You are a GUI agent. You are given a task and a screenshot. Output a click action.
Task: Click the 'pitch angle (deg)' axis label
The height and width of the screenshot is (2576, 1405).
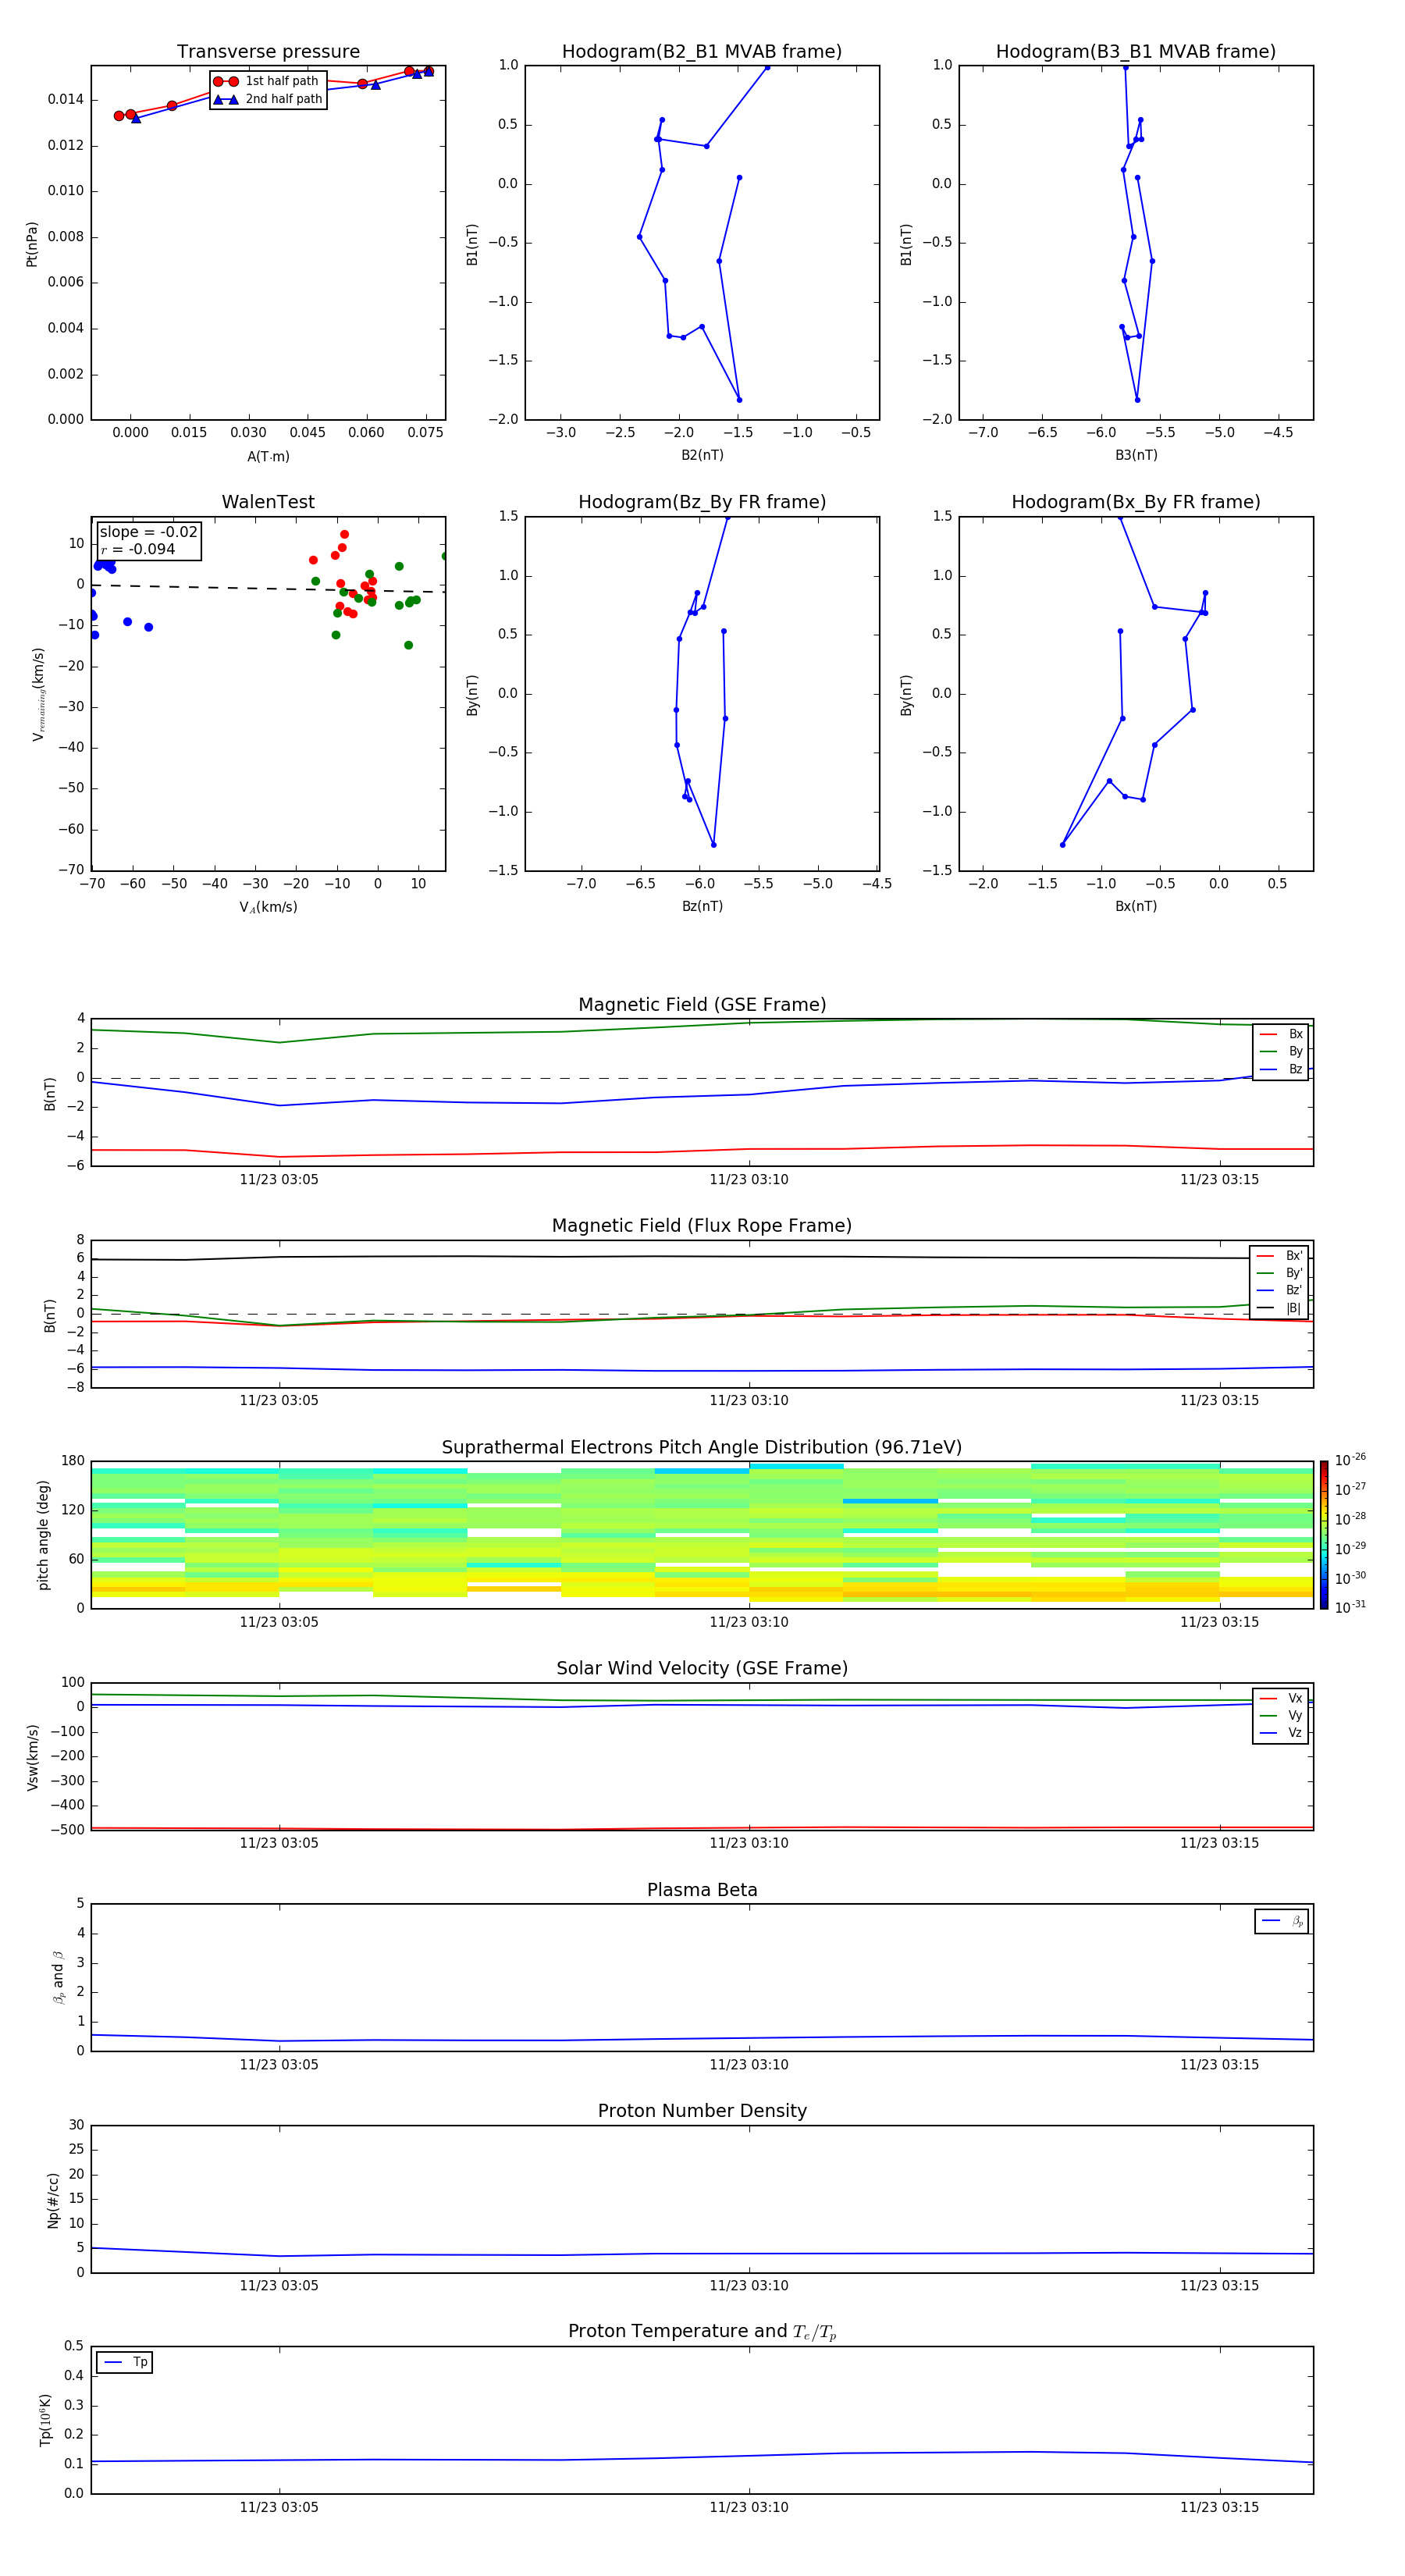(x=43, y=1535)
